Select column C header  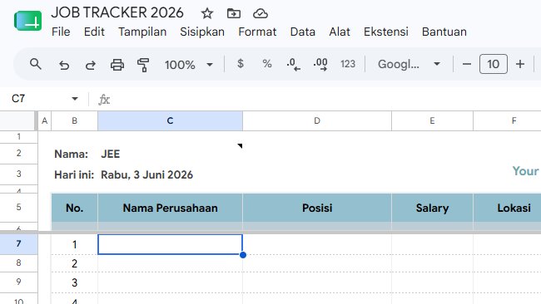click(x=170, y=120)
